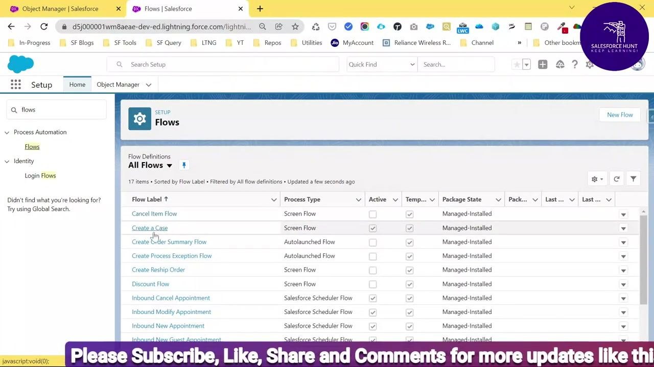Toggle Active checkbox for Inbound Cancel Appointment

(x=373, y=298)
